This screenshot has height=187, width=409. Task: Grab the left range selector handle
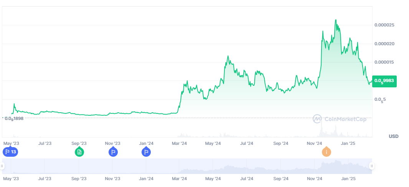click(x=2, y=166)
